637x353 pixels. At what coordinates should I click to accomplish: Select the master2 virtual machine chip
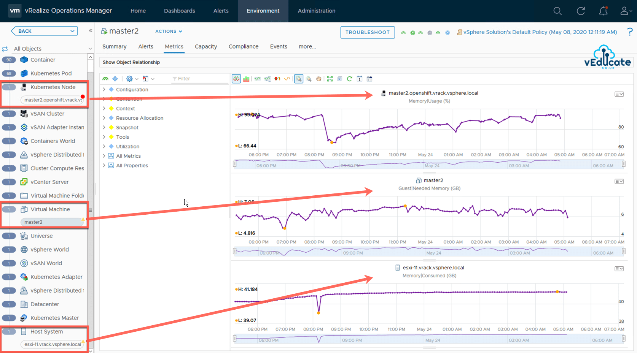tap(52, 222)
